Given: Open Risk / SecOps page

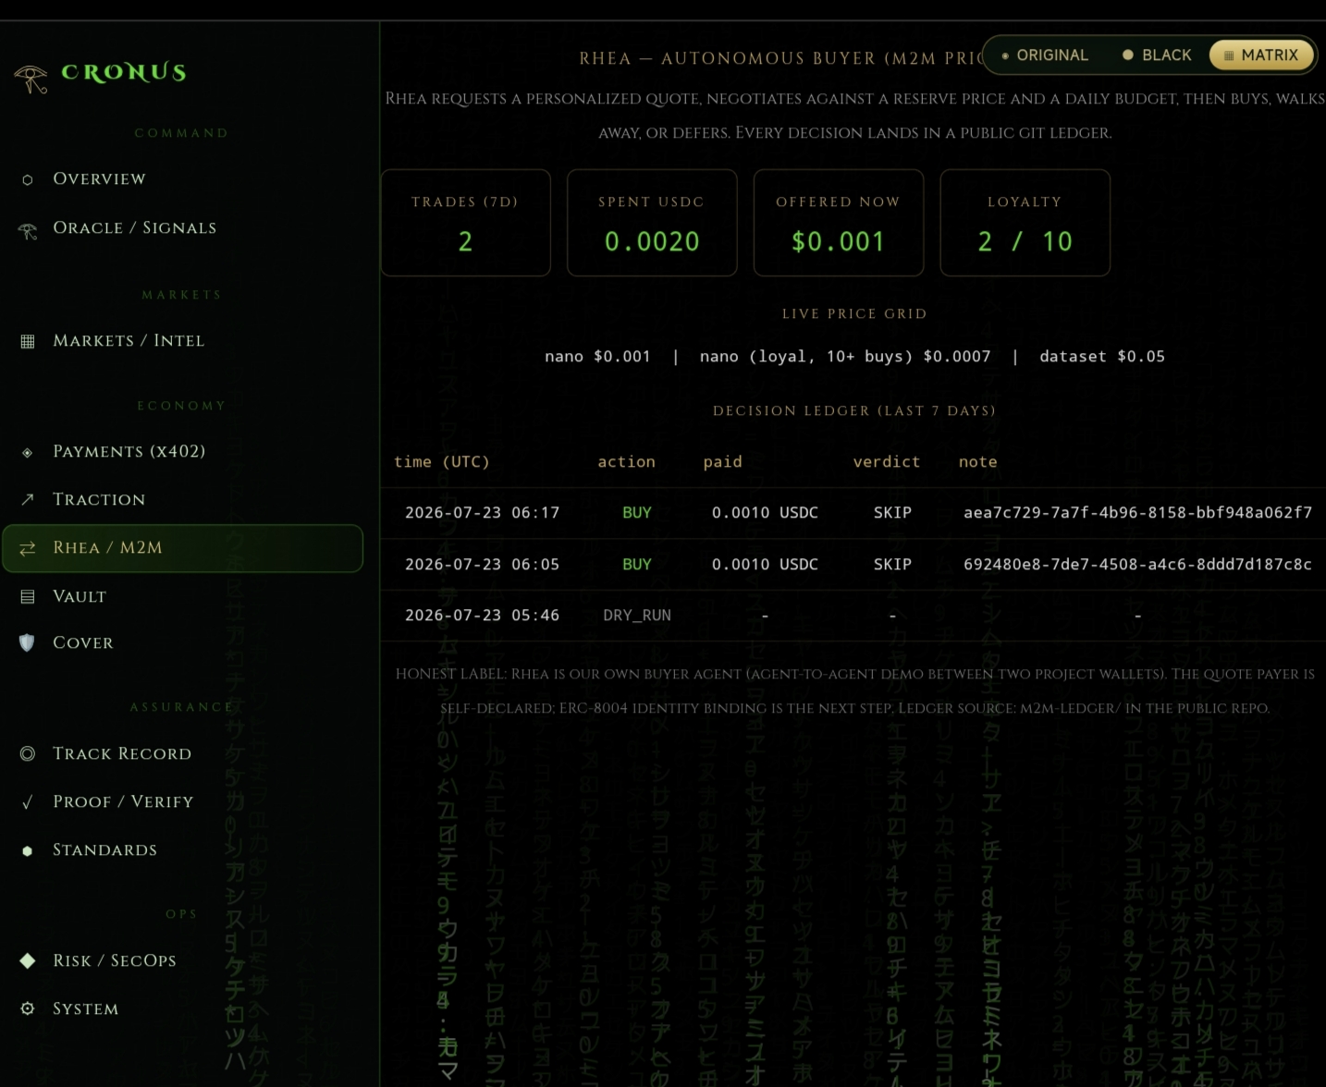Looking at the screenshot, I should 182,961.
